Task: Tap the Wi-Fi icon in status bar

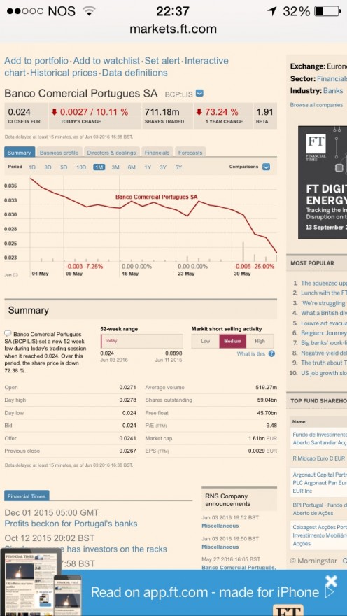Action: 90,11
